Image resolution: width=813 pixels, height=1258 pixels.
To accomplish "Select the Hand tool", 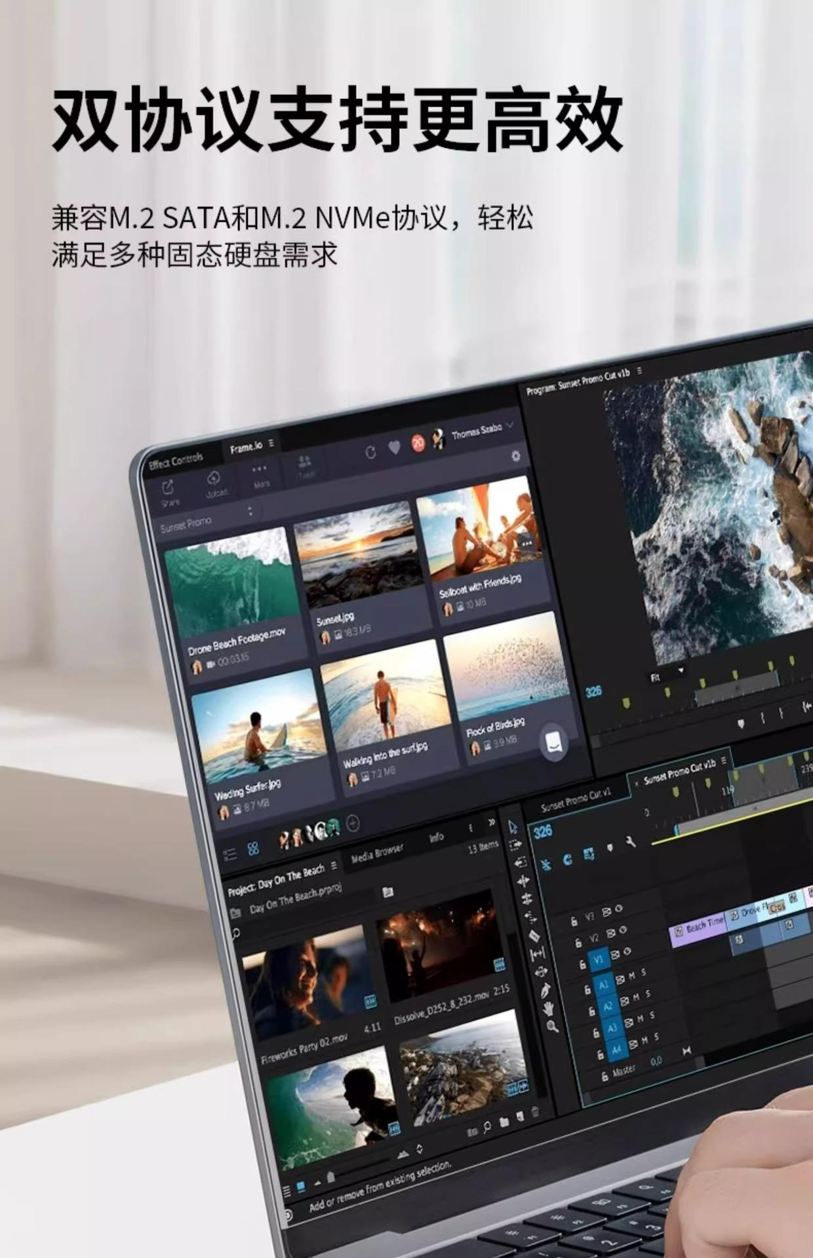I will click(x=548, y=1008).
